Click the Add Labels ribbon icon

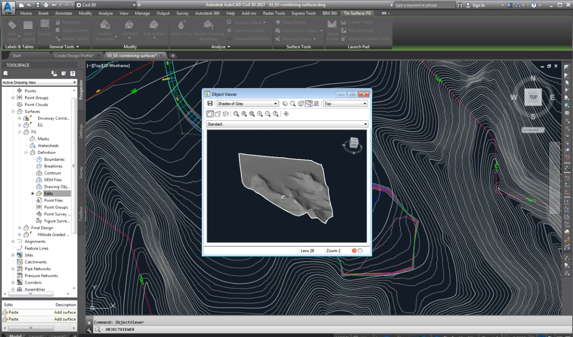coord(12,30)
